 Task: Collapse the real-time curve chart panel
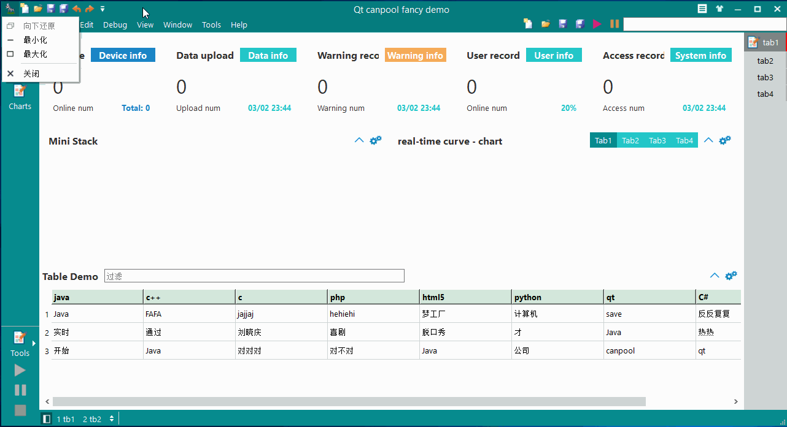coord(708,140)
